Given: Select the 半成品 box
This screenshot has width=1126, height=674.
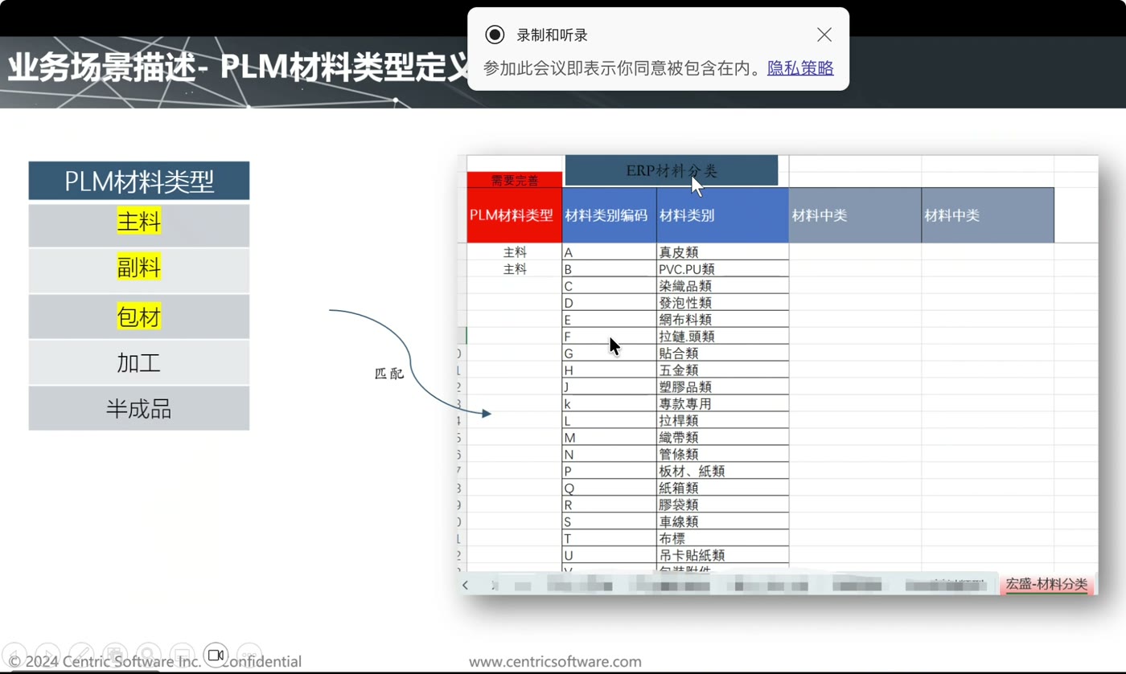Looking at the screenshot, I should click(139, 408).
